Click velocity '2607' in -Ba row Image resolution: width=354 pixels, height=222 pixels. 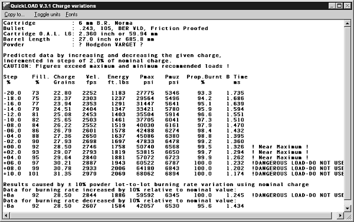click(90, 206)
